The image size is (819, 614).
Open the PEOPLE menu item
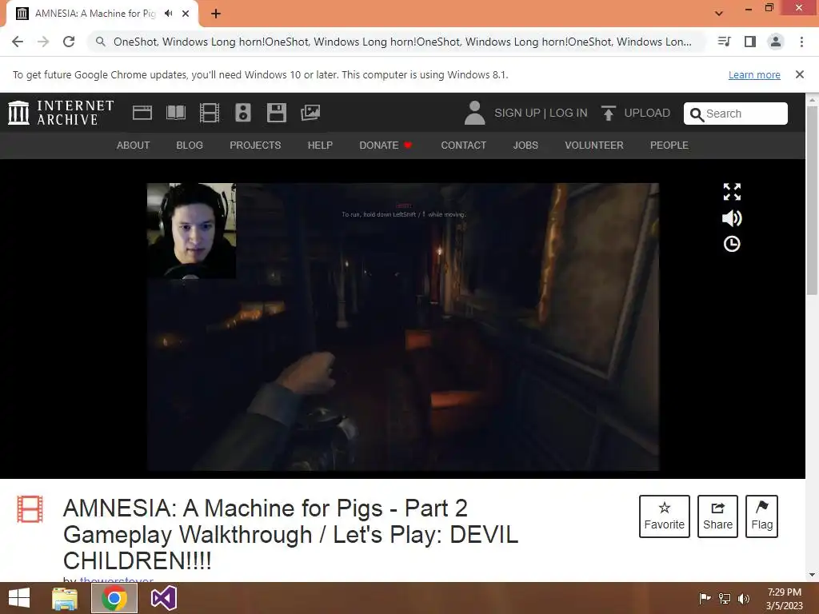click(669, 146)
